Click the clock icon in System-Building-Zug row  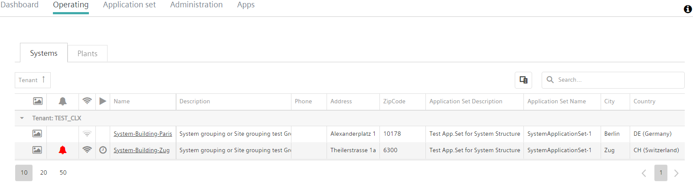pos(103,150)
